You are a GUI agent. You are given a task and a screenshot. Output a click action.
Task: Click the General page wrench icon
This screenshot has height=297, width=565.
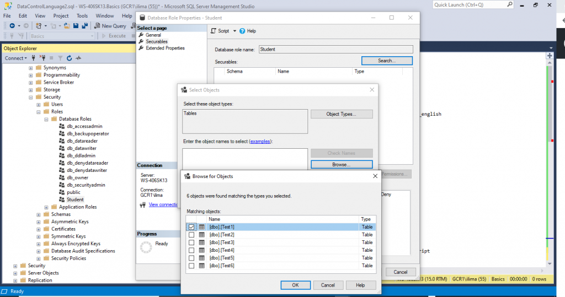(x=141, y=35)
